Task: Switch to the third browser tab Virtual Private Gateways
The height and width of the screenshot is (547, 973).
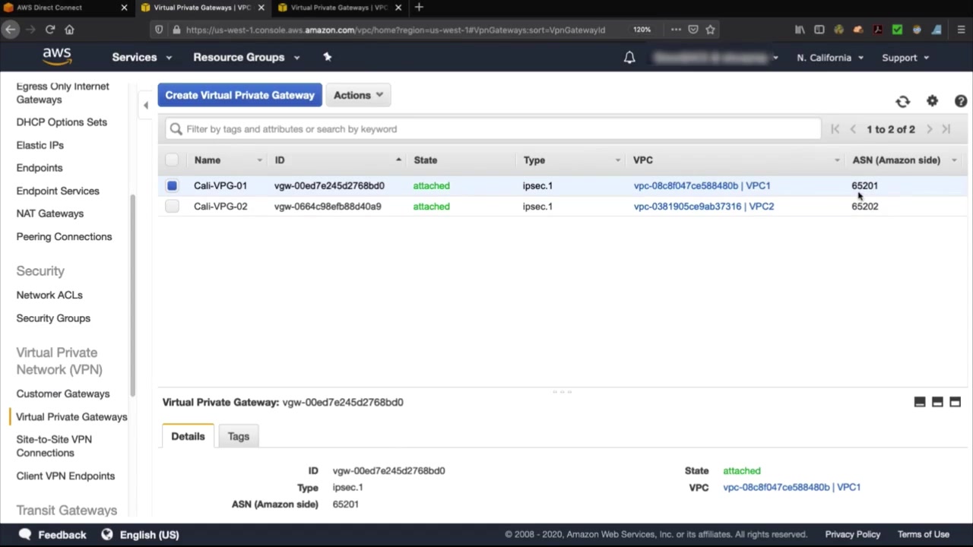Action: (340, 8)
